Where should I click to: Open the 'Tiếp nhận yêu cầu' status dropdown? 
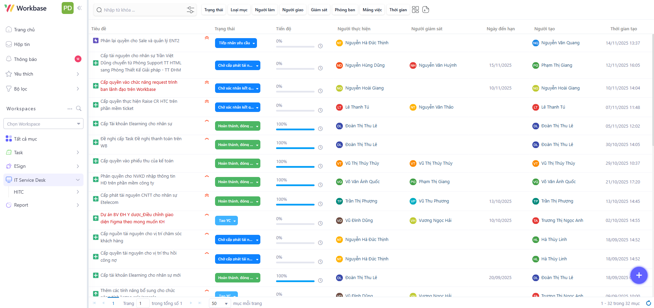236,43
